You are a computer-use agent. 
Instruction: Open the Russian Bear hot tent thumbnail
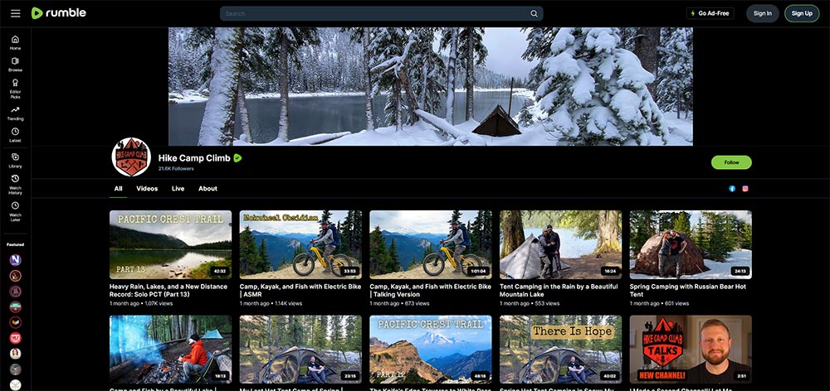tap(691, 244)
